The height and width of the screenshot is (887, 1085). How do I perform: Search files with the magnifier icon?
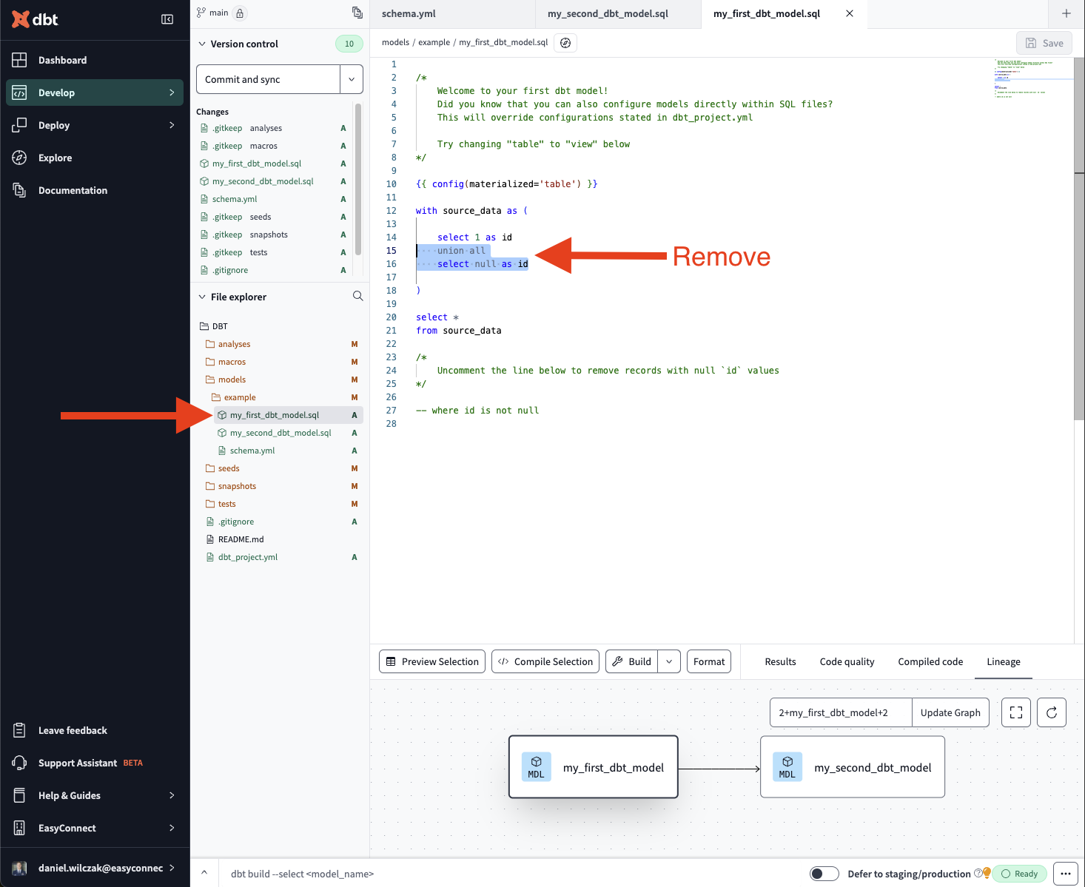click(x=358, y=296)
